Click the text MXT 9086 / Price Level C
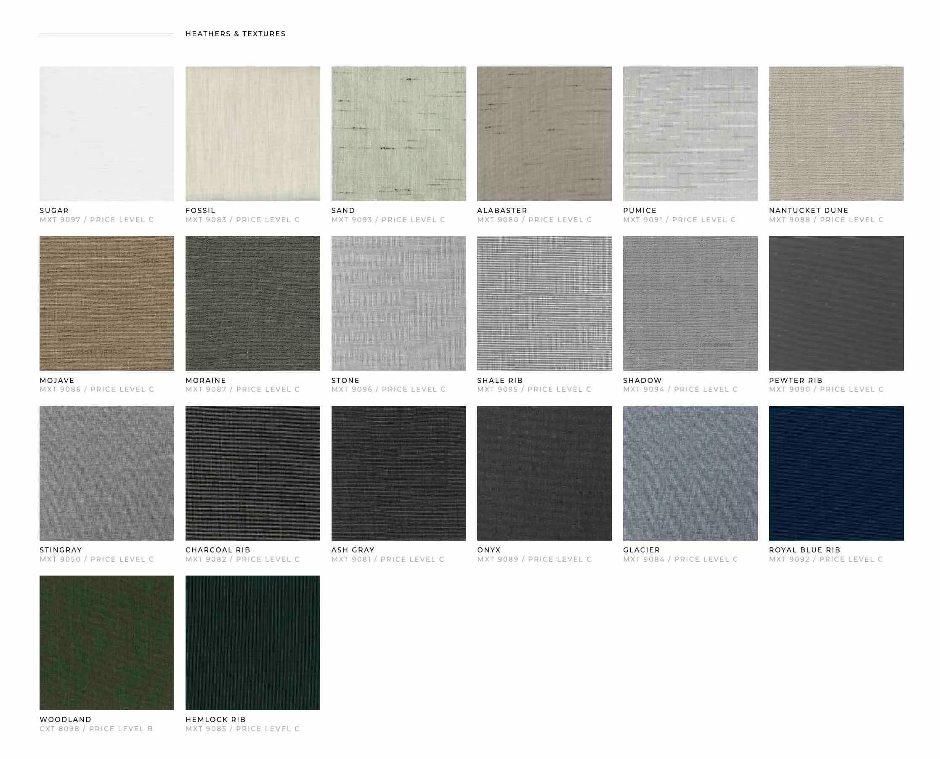Screen dimensions: 940x759 (97, 389)
